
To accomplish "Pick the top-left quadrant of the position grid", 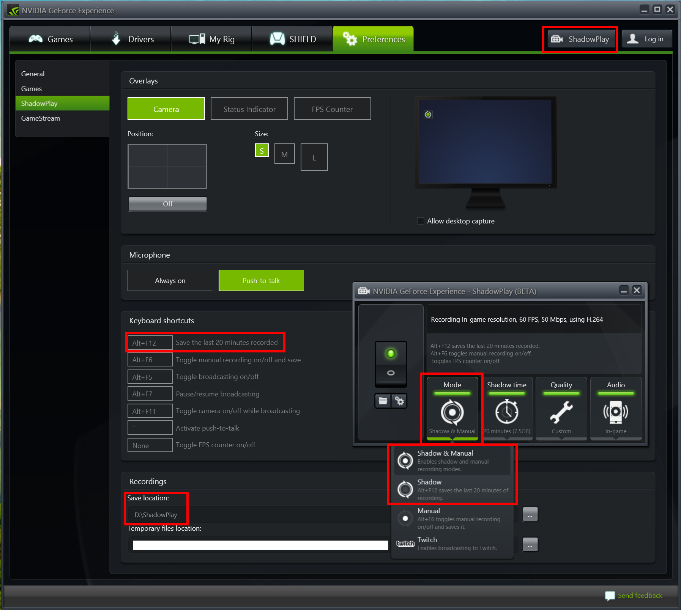I will click(148, 156).
